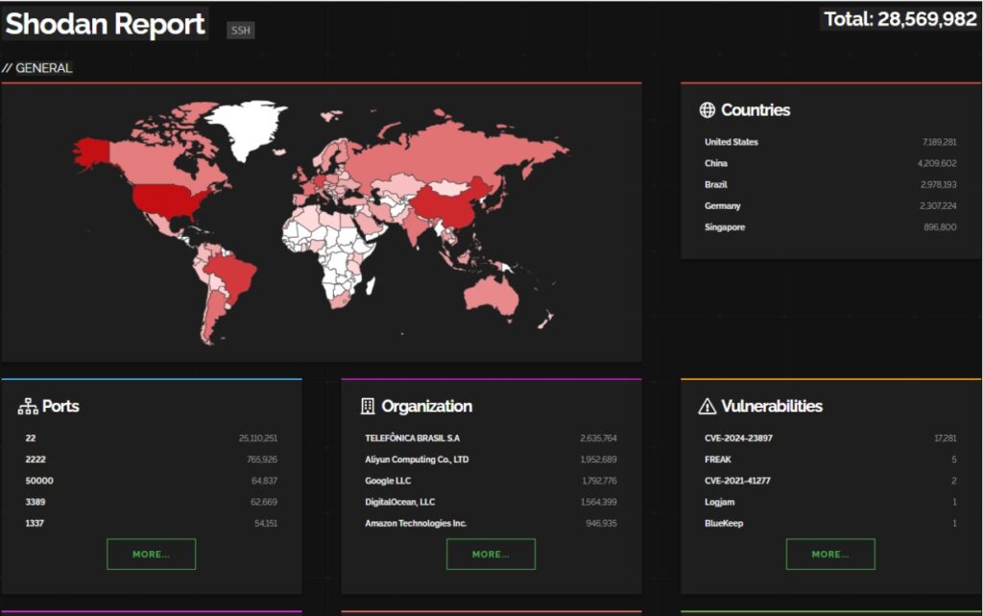Click the globe icon beside Countries
The image size is (983, 616).
(707, 110)
